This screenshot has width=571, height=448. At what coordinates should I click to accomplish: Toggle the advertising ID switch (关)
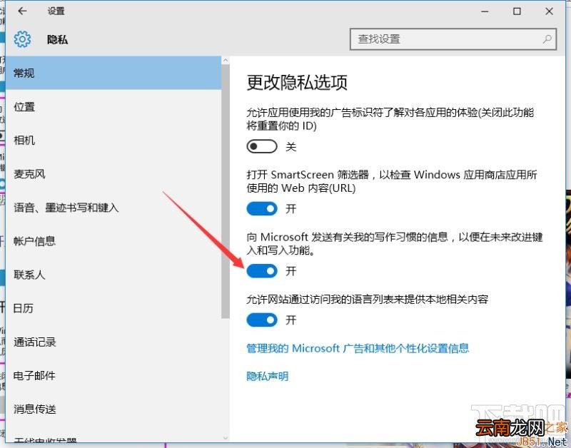(262, 146)
